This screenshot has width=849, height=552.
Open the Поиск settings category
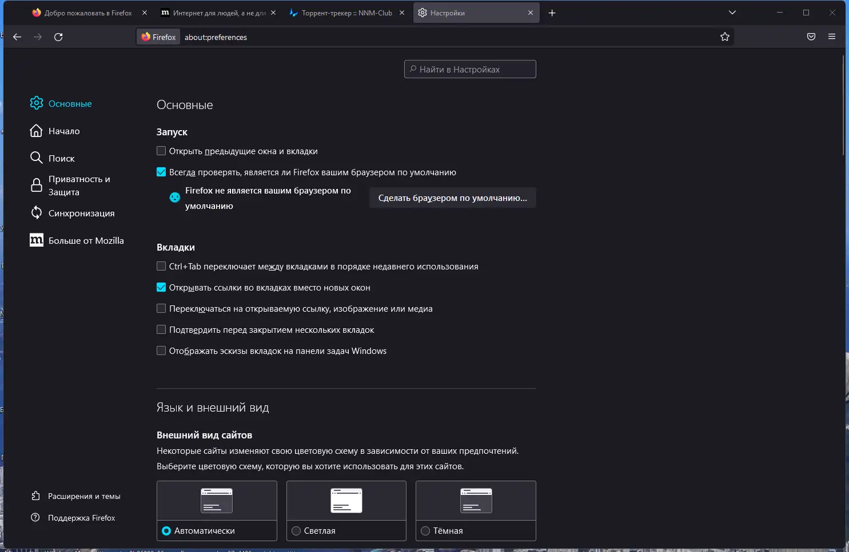tap(62, 159)
